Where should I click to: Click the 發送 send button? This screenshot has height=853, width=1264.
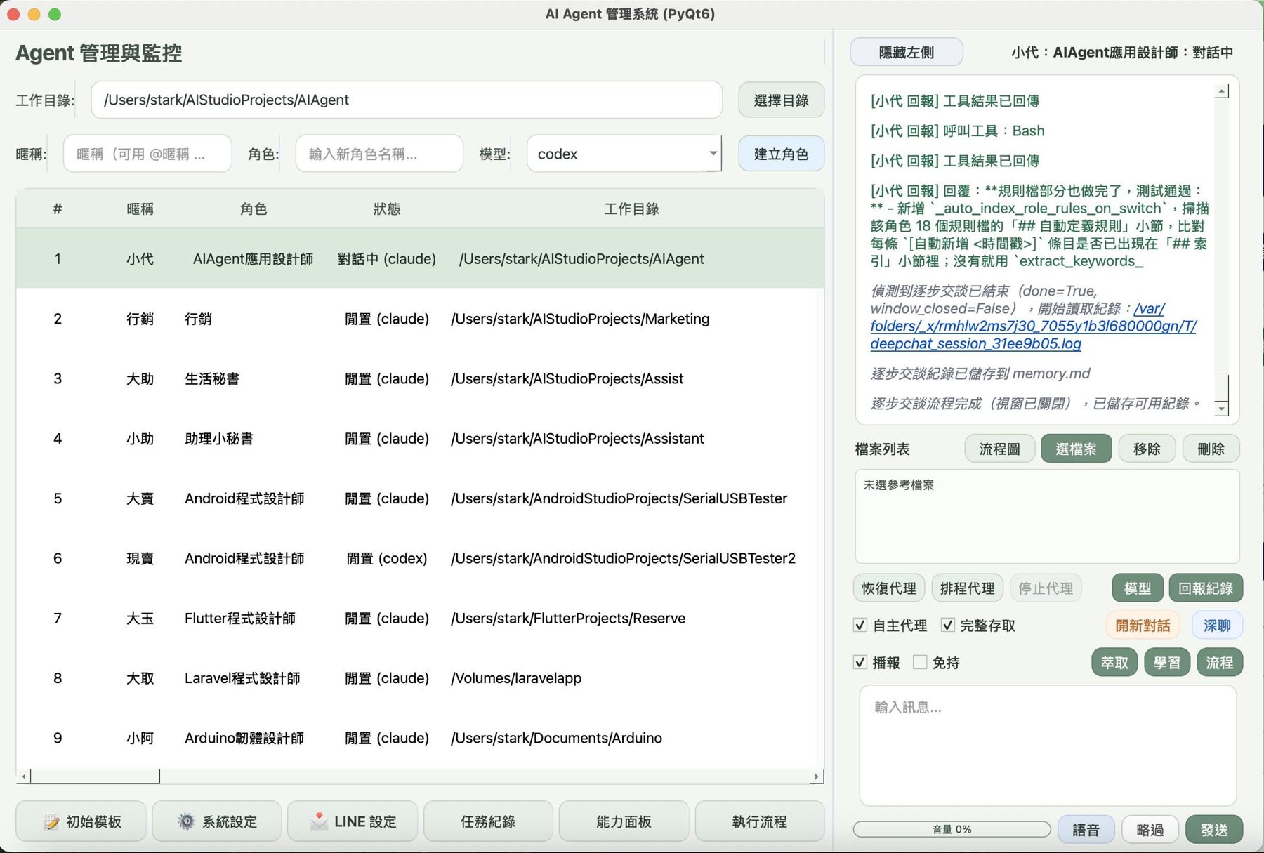click(1214, 830)
